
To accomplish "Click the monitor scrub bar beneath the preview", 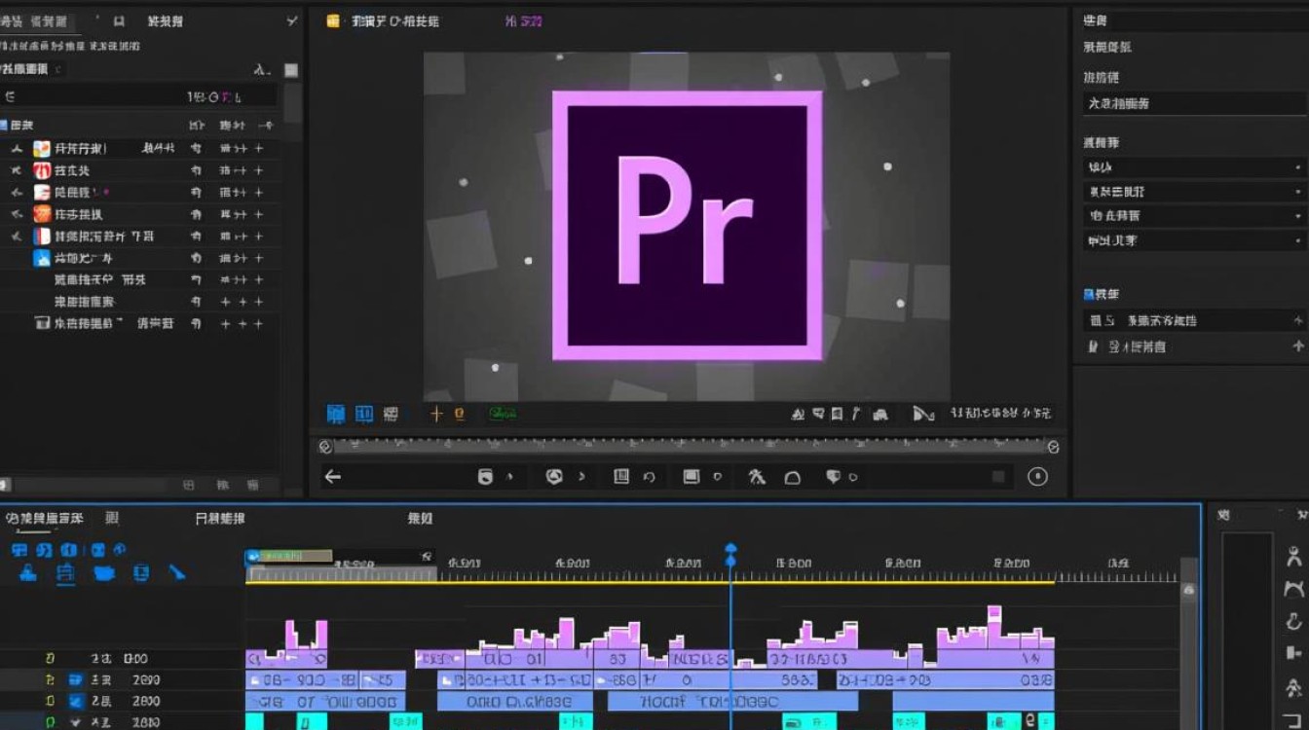I will [688, 446].
